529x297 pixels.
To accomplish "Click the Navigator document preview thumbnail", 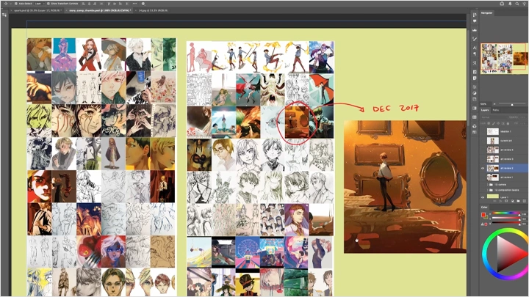I will (504, 58).
